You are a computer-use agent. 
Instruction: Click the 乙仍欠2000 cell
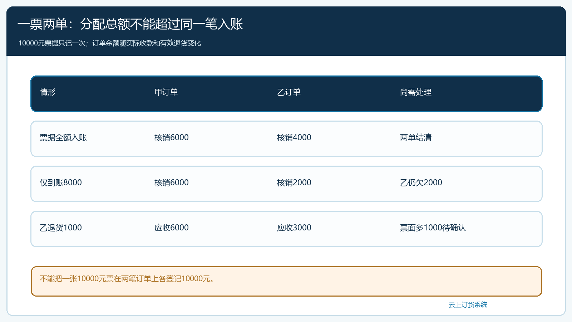(x=421, y=183)
